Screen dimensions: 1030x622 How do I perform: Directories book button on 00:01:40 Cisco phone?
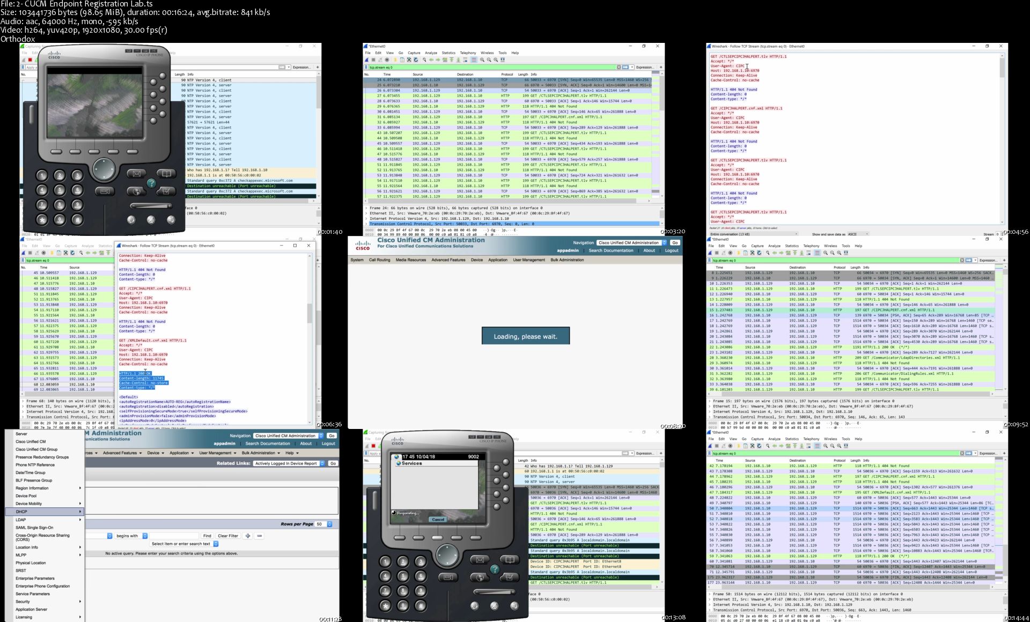(166, 173)
